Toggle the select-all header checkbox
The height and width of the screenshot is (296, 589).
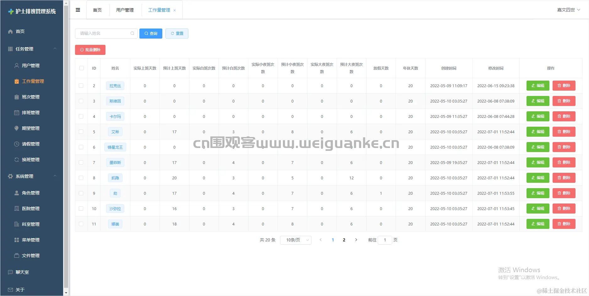tap(82, 68)
